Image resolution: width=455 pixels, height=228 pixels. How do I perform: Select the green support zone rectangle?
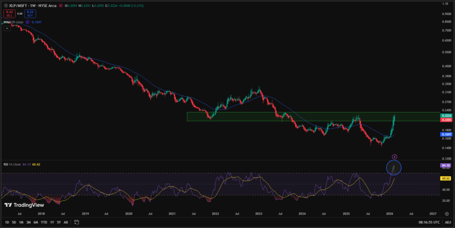tap(313, 116)
